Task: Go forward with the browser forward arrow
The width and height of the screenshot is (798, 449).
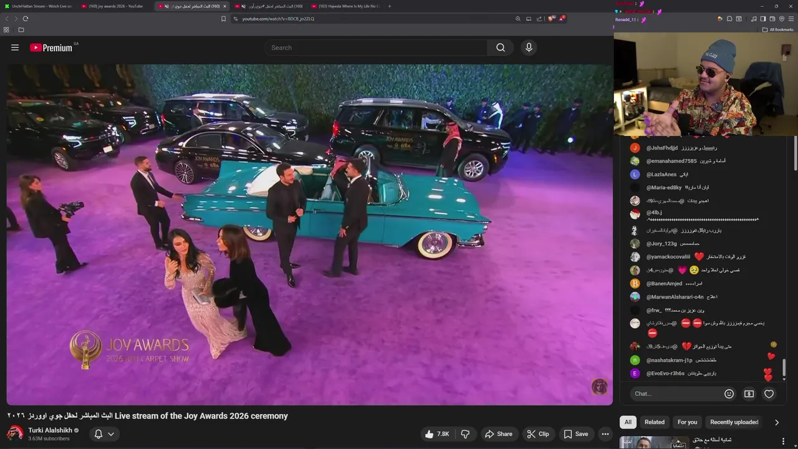Action: point(16,19)
